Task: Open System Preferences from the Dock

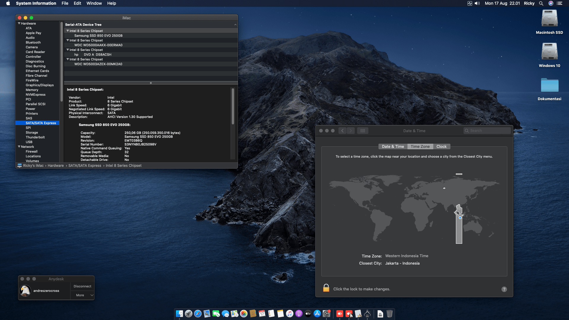Action: pos(326,313)
